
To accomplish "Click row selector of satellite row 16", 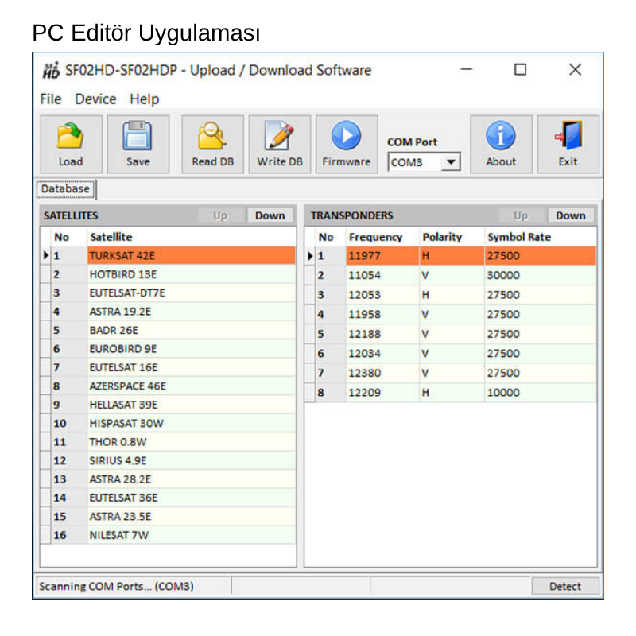I will [x=45, y=535].
